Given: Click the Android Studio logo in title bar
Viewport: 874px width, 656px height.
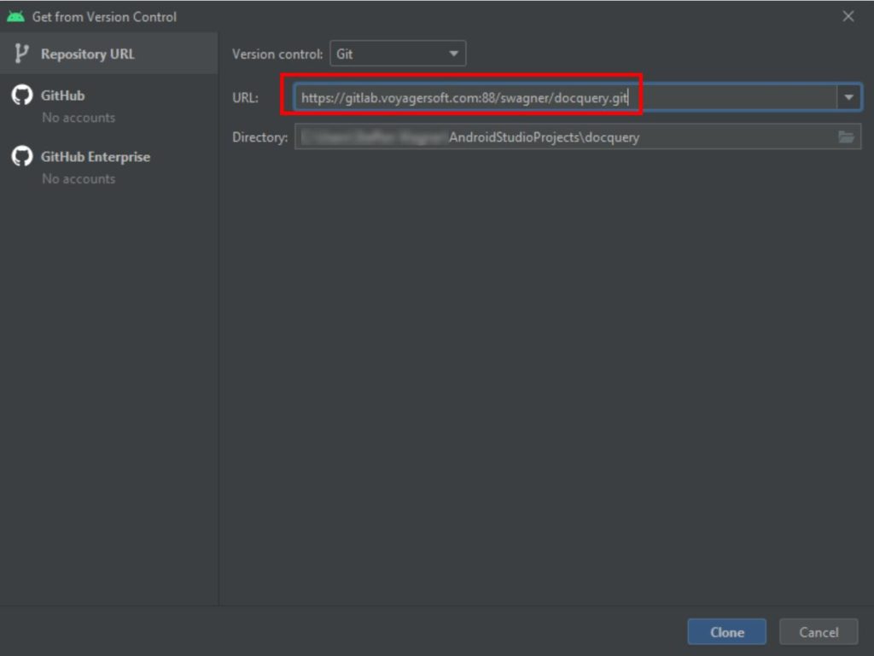Looking at the screenshot, I should point(15,16).
